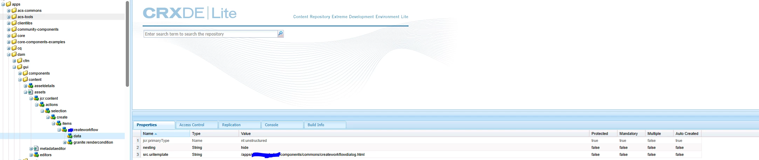
Task: Click the Auto Created column header
Action: (687, 134)
